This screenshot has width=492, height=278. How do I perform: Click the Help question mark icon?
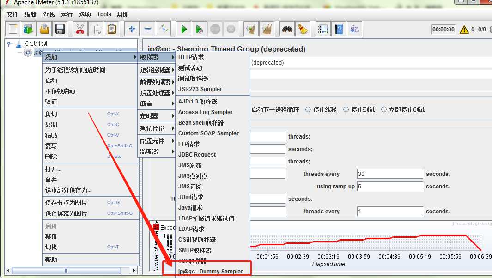[x=339, y=29]
